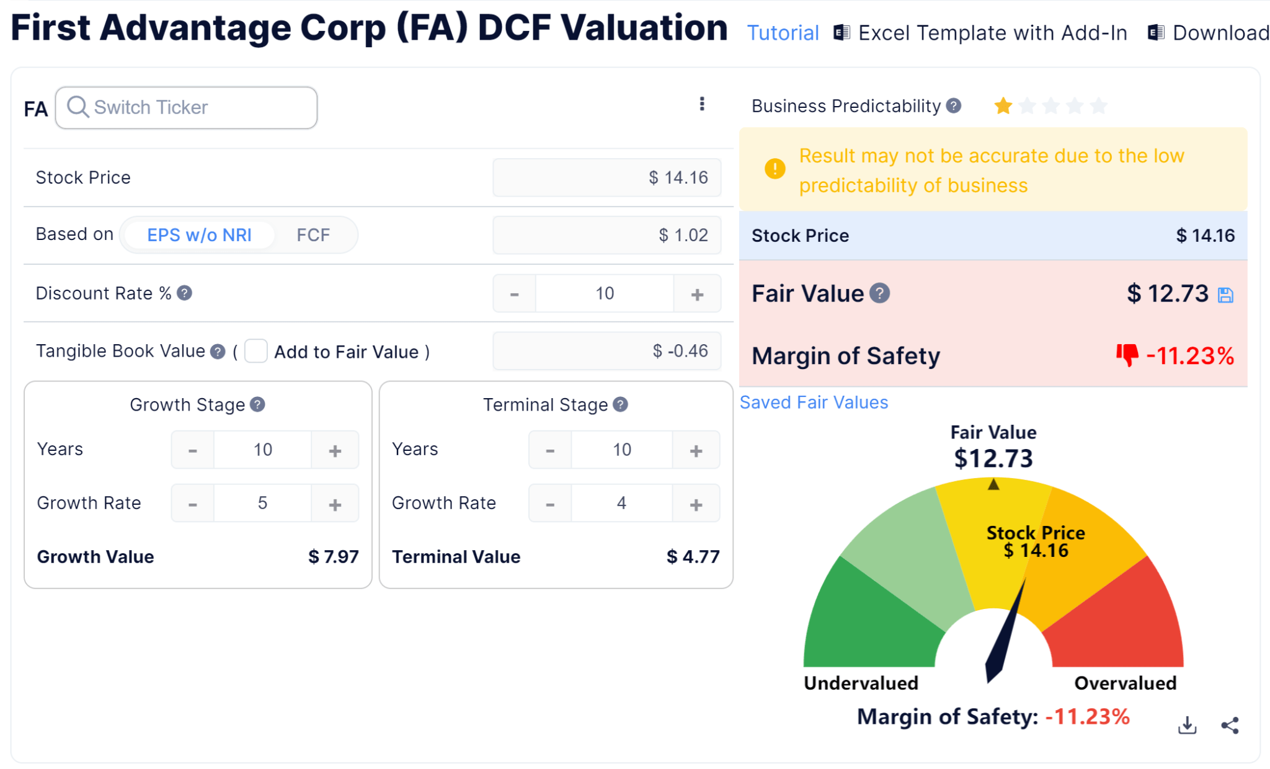The width and height of the screenshot is (1270, 769).
Task: Rate Business Predictability with first star
Action: [1003, 105]
